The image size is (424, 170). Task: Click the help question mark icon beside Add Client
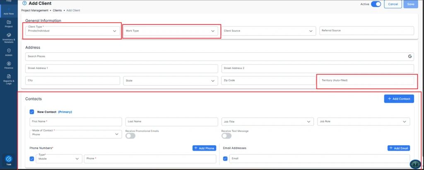[25, 4]
